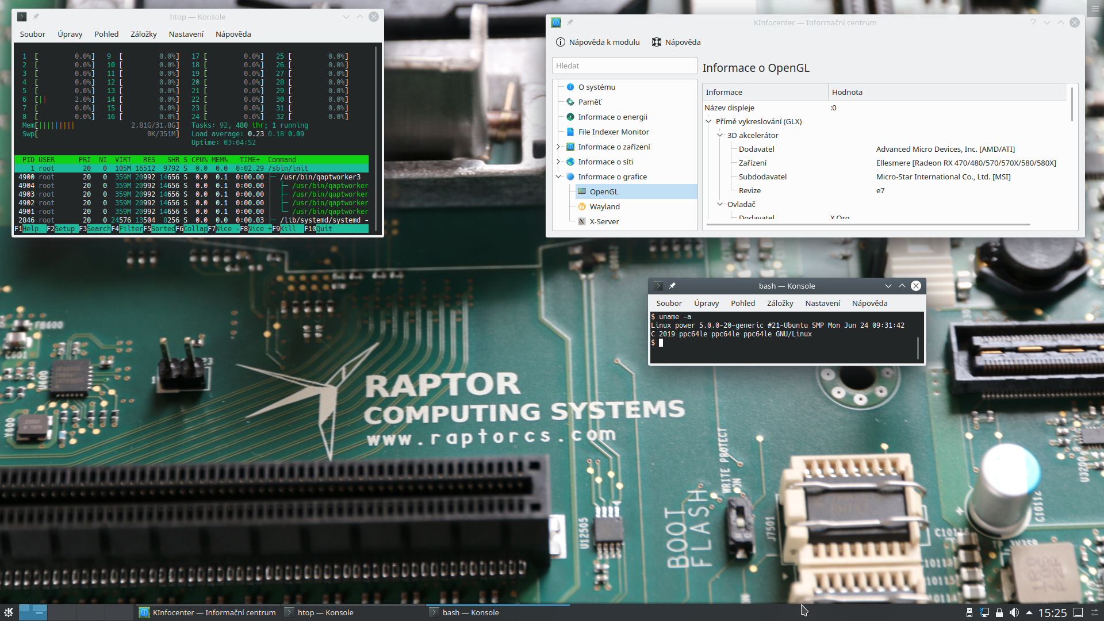
Task: Switch to the first virtual desktop in pager
Action: [33, 612]
